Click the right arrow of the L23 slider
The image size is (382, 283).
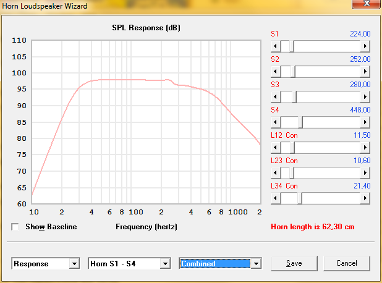[365, 172]
